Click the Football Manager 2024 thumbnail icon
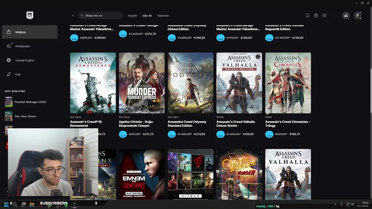 tap(9, 102)
